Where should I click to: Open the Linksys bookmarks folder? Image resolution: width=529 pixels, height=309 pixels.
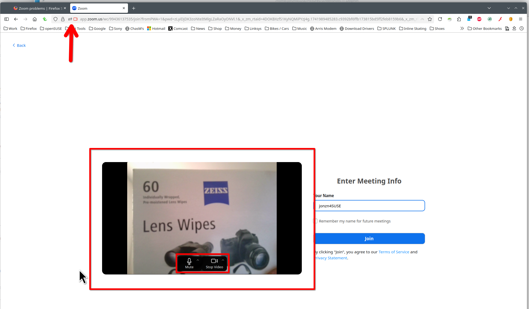pos(253,28)
